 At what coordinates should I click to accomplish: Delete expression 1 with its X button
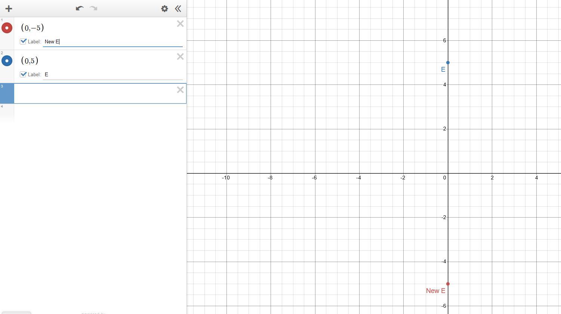(x=180, y=24)
